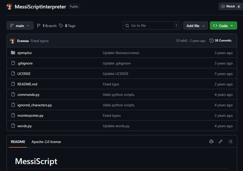Screen dimensions: 243x171
Task: Select the README tab
Action: pyautogui.click(x=18, y=142)
